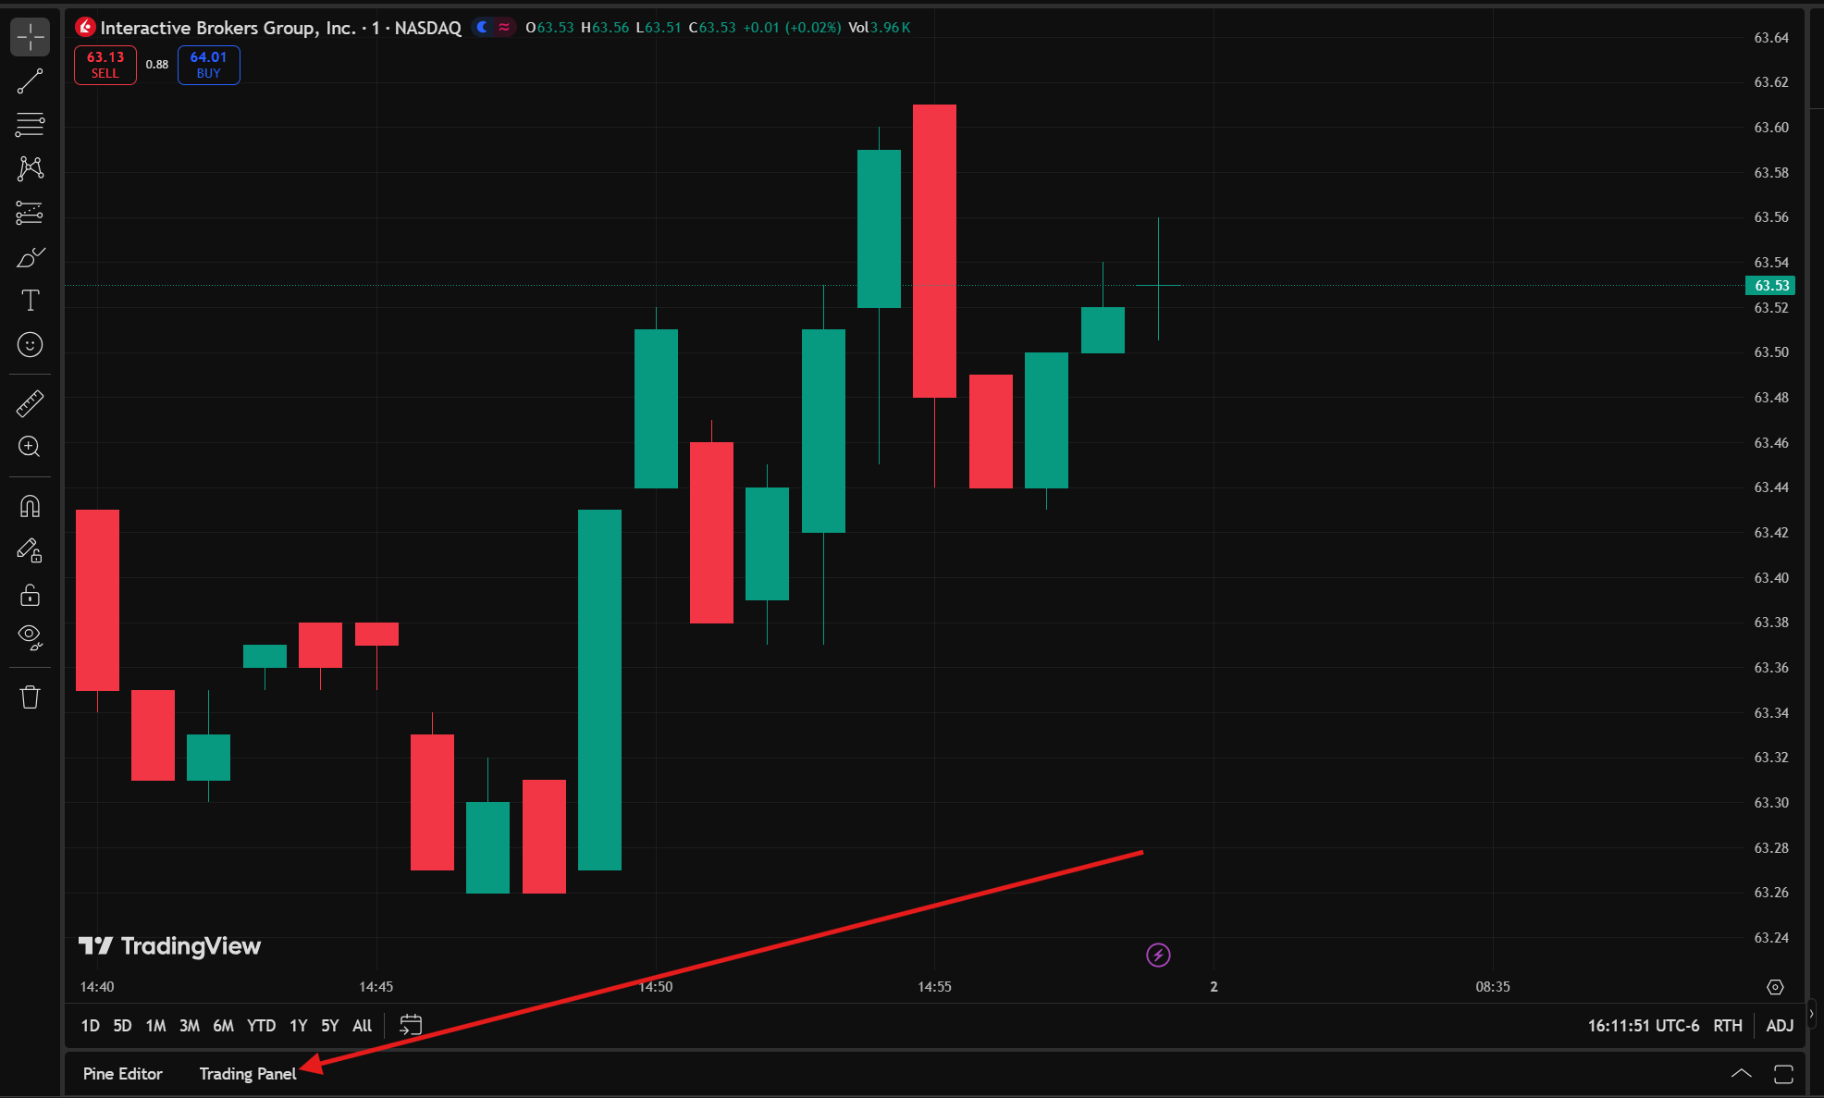
Task: Click the trash icon to remove drawings
Action: click(31, 697)
